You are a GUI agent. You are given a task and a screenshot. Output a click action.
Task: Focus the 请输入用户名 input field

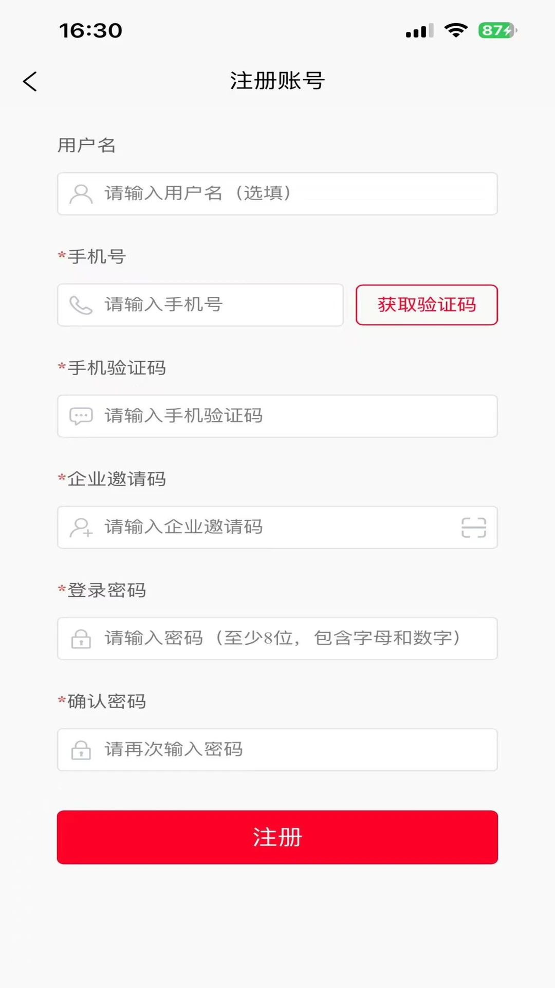(277, 193)
